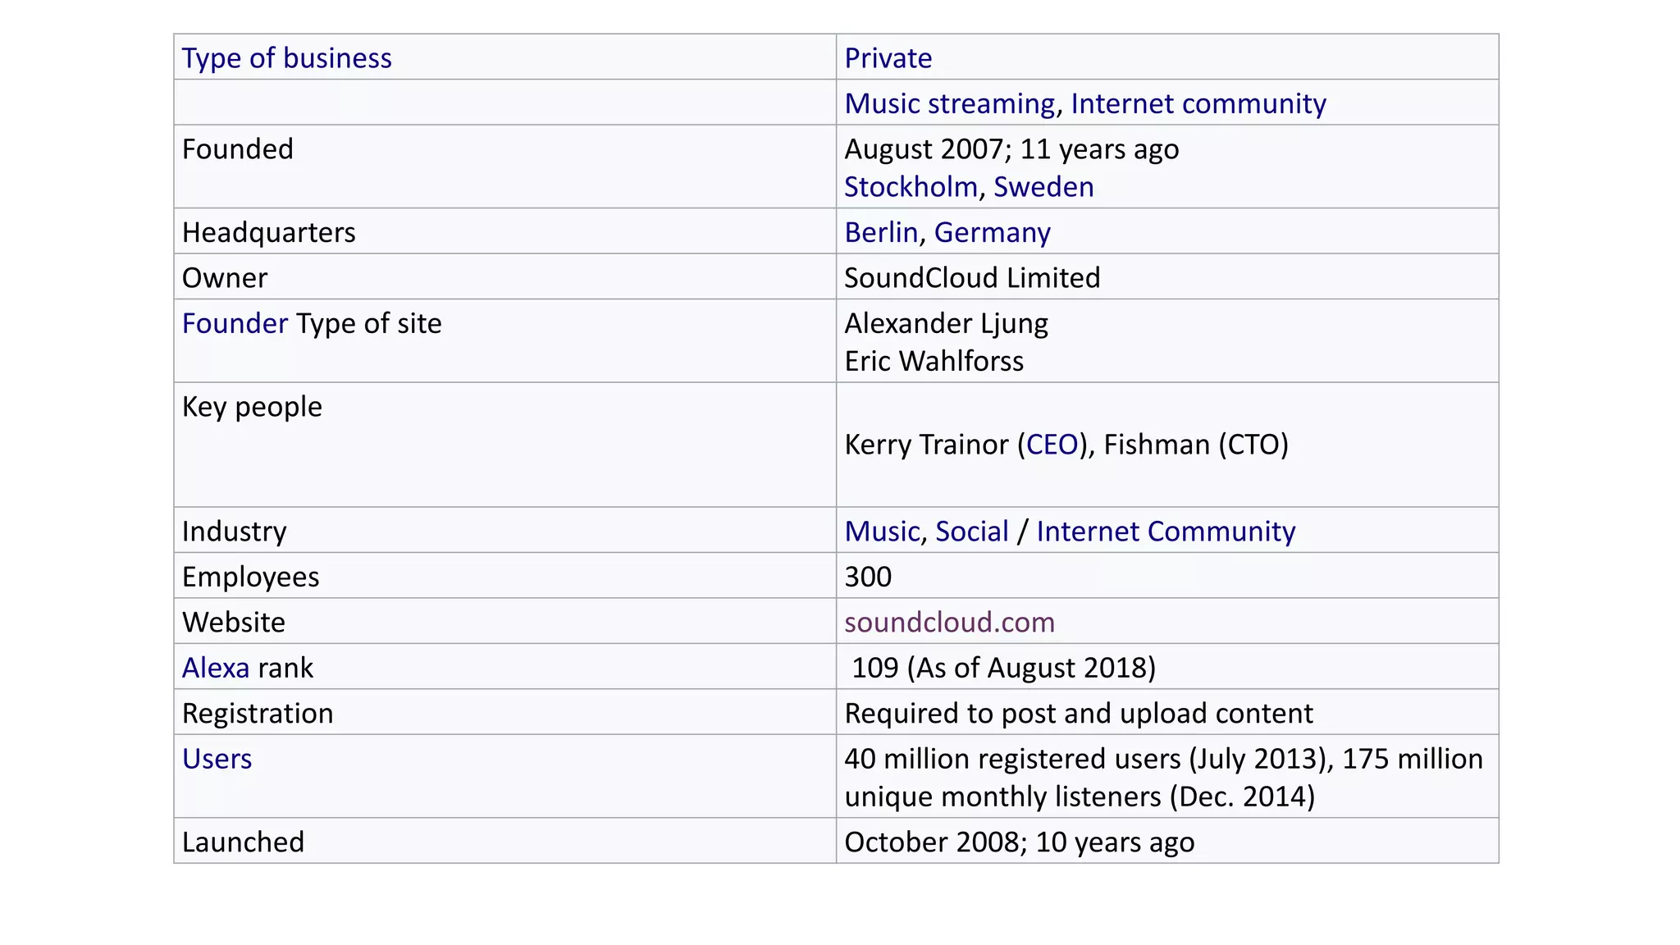1680x945 pixels.
Task: Follow the 'Stockholm' link
Action: pyautogui.click(x=911, y=187)
